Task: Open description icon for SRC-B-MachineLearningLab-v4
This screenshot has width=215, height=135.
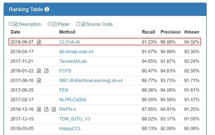Action: (39, 80)
